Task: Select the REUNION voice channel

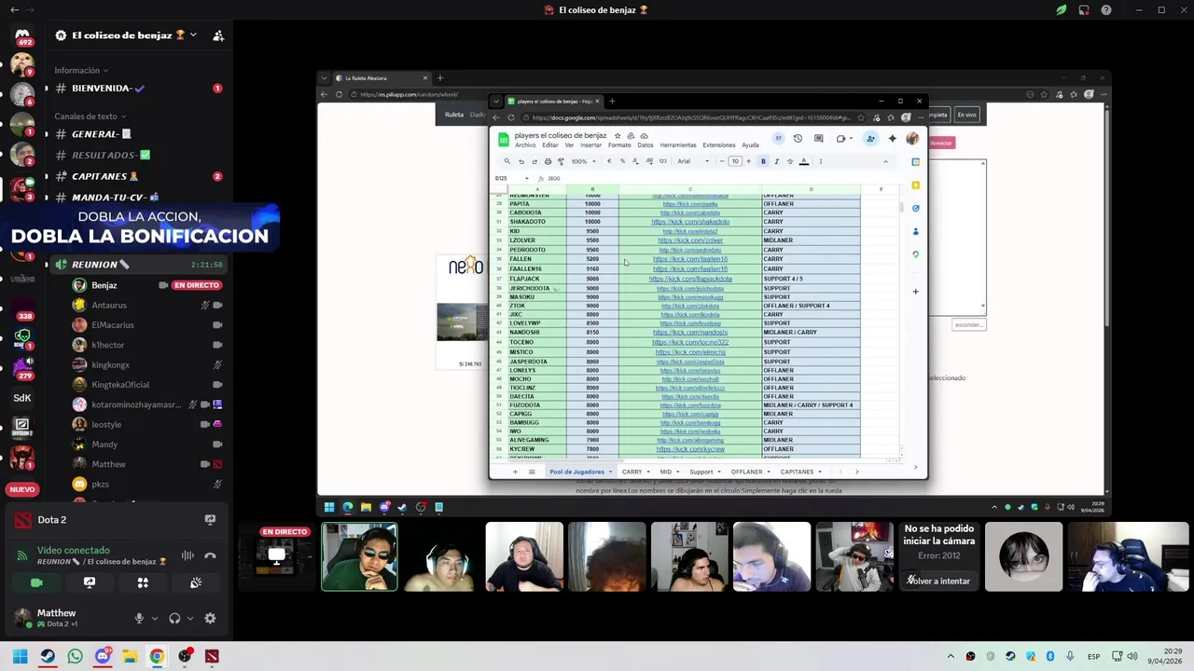Action: (137, 265)
